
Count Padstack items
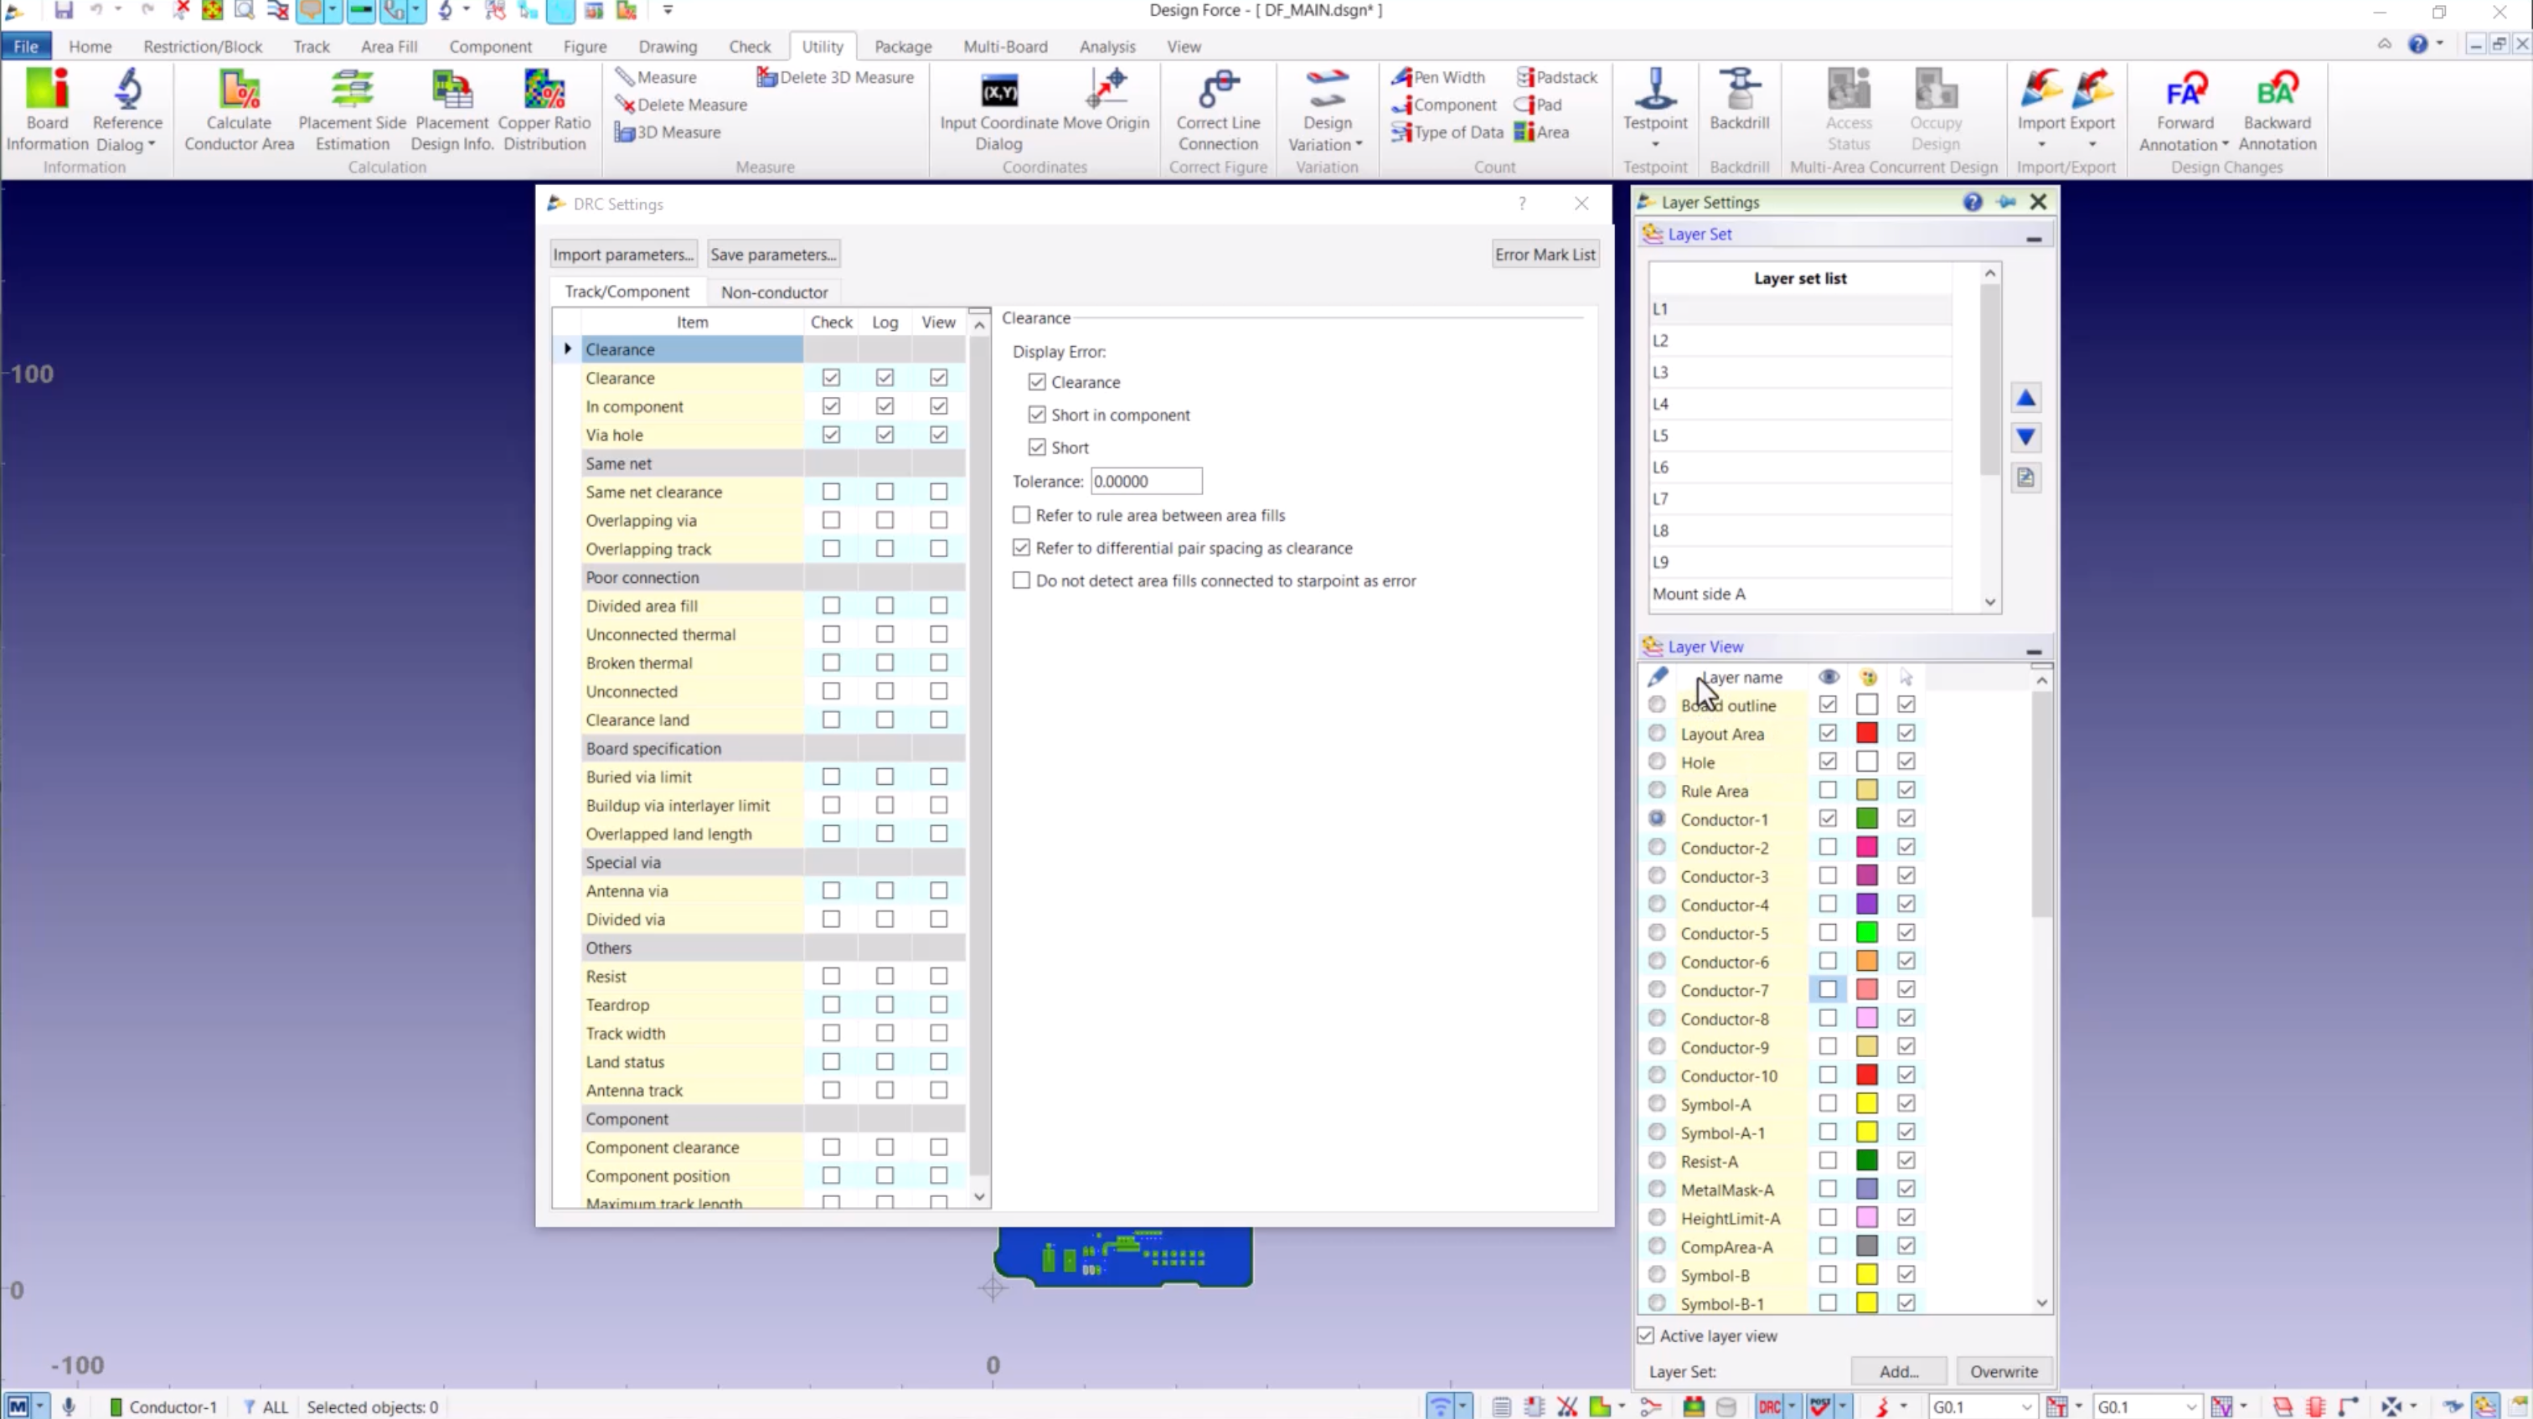[x=1556, y=77]
